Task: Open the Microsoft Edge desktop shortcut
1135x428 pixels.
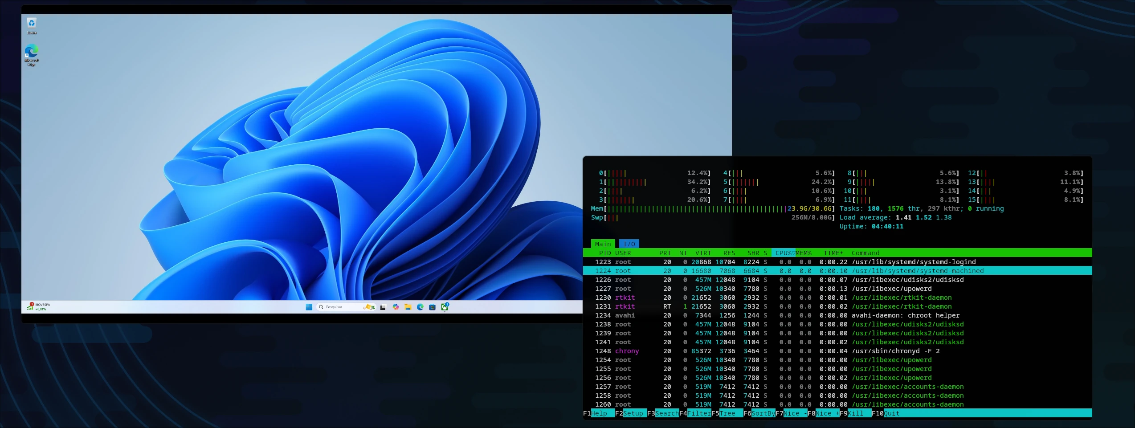Action: [x=32, y=56]
